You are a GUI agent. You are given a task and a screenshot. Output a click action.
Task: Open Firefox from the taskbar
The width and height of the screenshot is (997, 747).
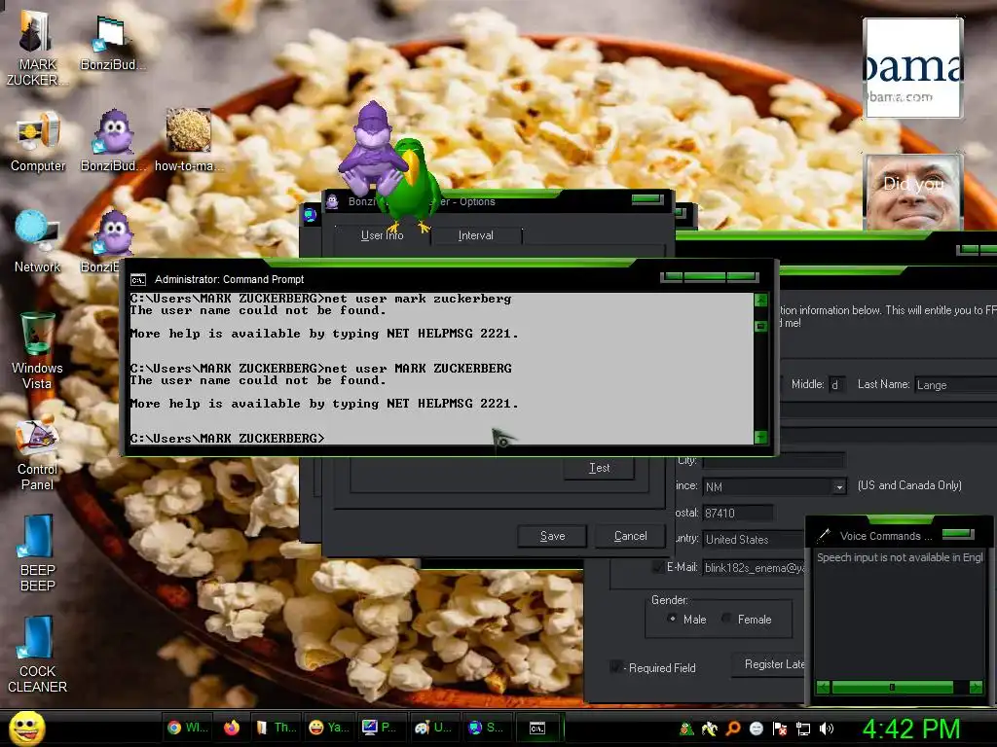tap(232, 728)
